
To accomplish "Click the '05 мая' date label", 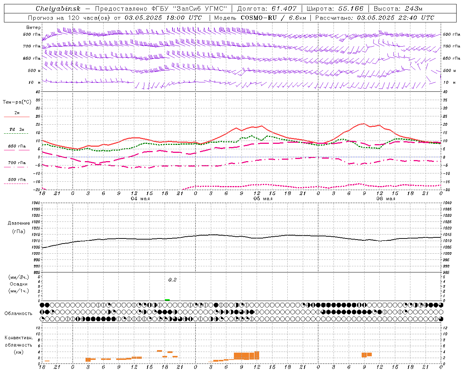I will (263, 199).
